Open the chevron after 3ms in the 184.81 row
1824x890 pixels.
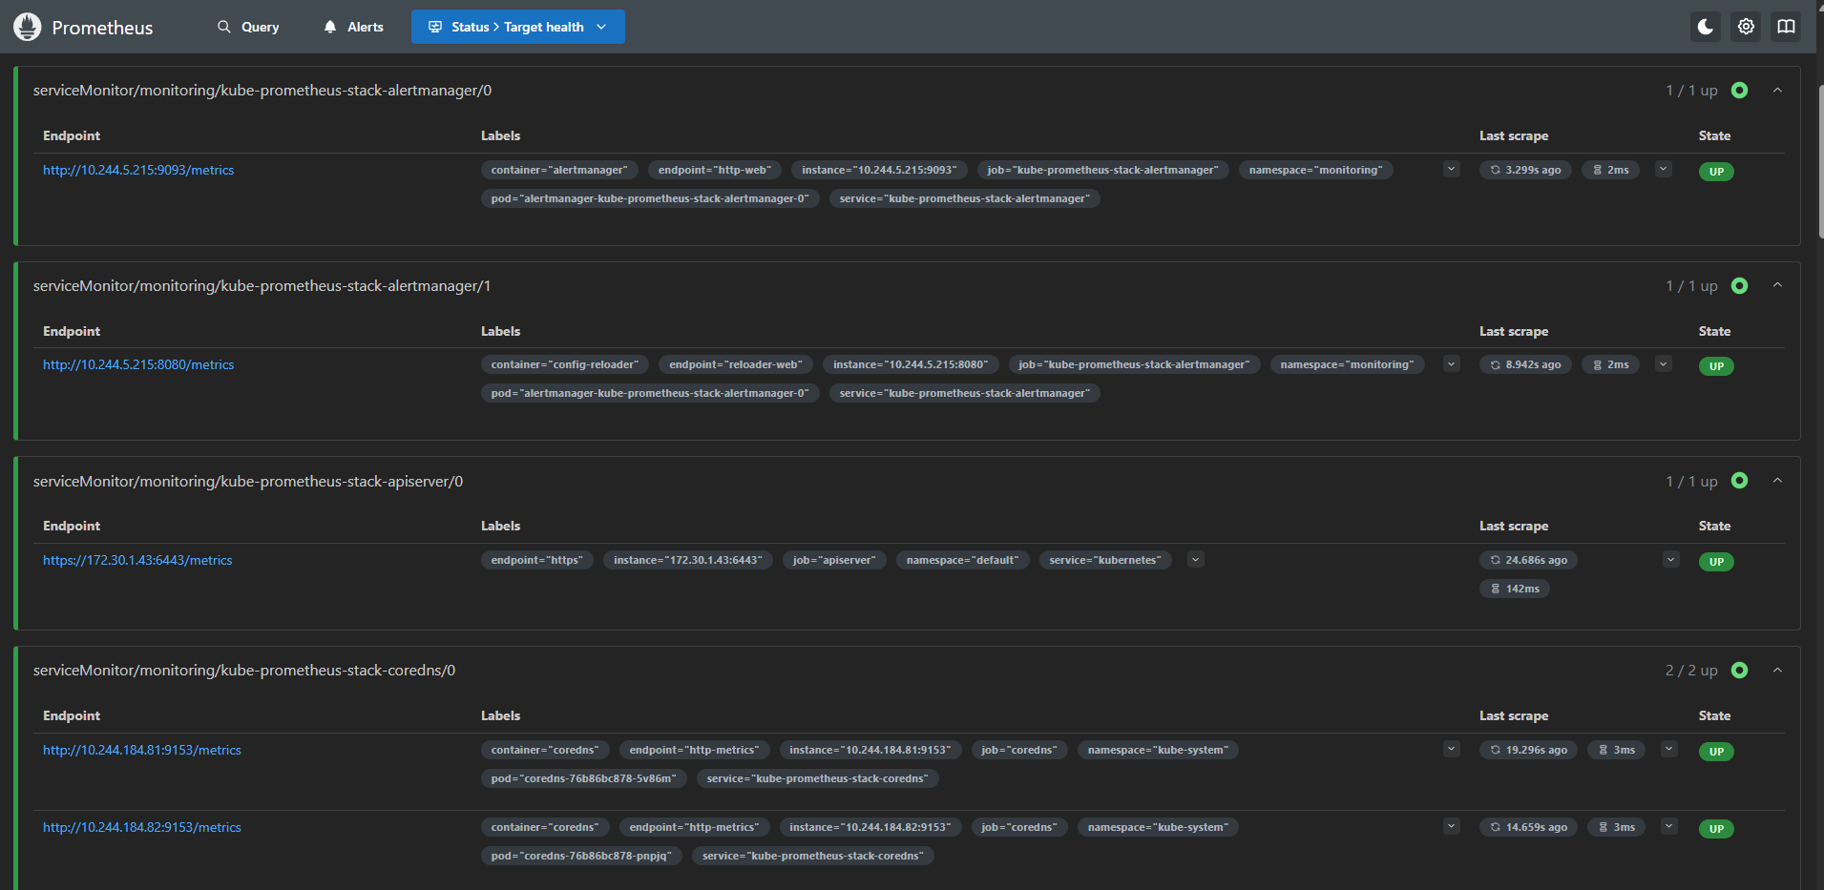(x=1669, y=749)
